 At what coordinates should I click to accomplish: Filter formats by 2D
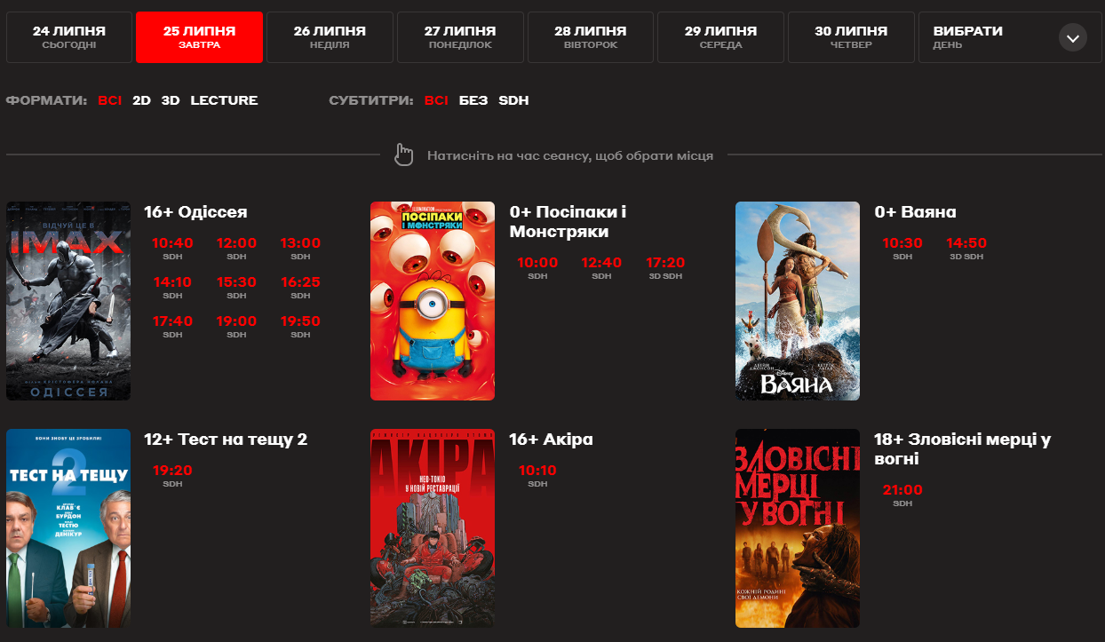(141, 100)
